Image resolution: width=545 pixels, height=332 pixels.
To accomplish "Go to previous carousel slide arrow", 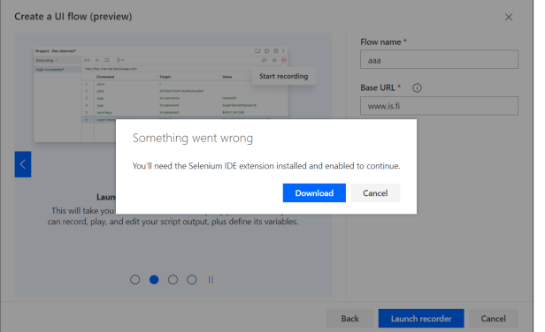I will tap(23, 164).
